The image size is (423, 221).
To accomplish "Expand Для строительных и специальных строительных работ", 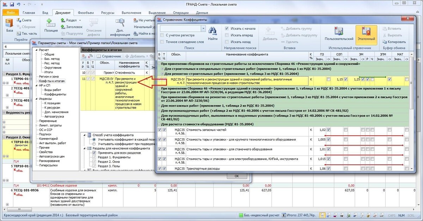I will coord(162,69).
